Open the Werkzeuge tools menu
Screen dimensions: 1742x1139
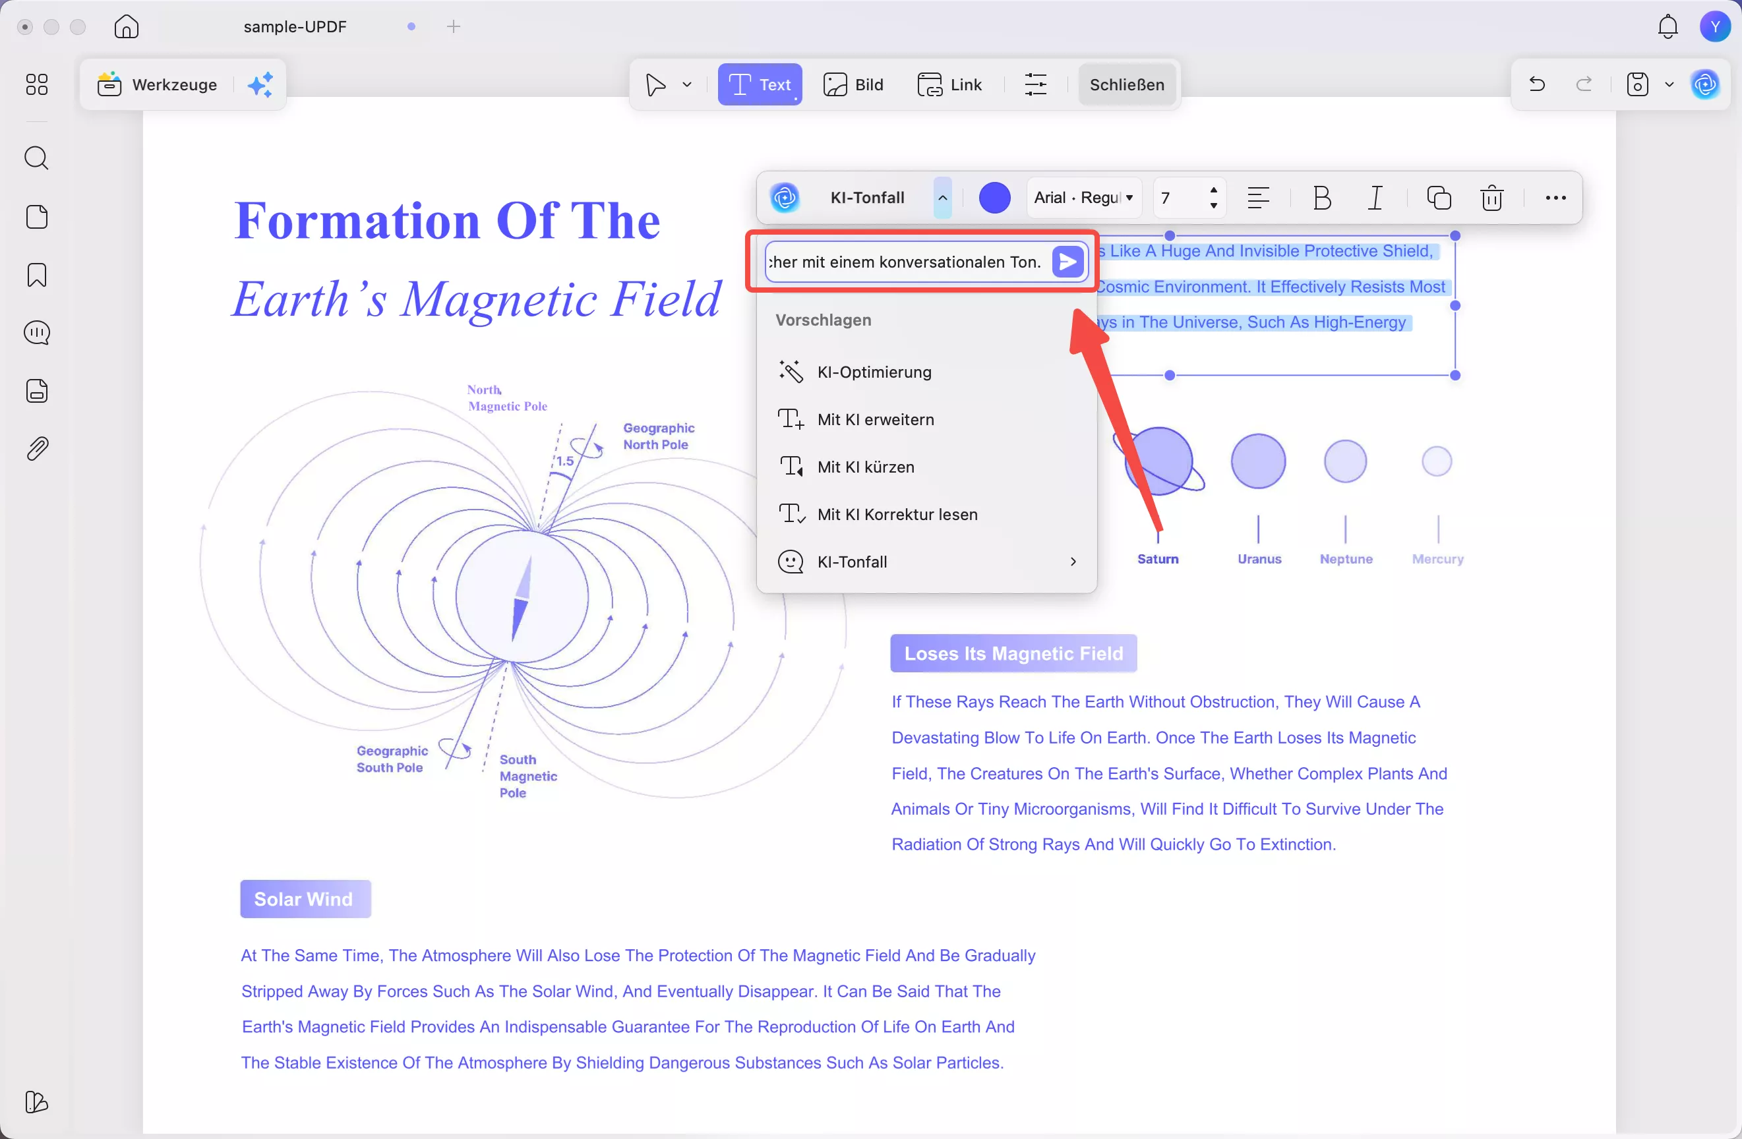point(158,85)
